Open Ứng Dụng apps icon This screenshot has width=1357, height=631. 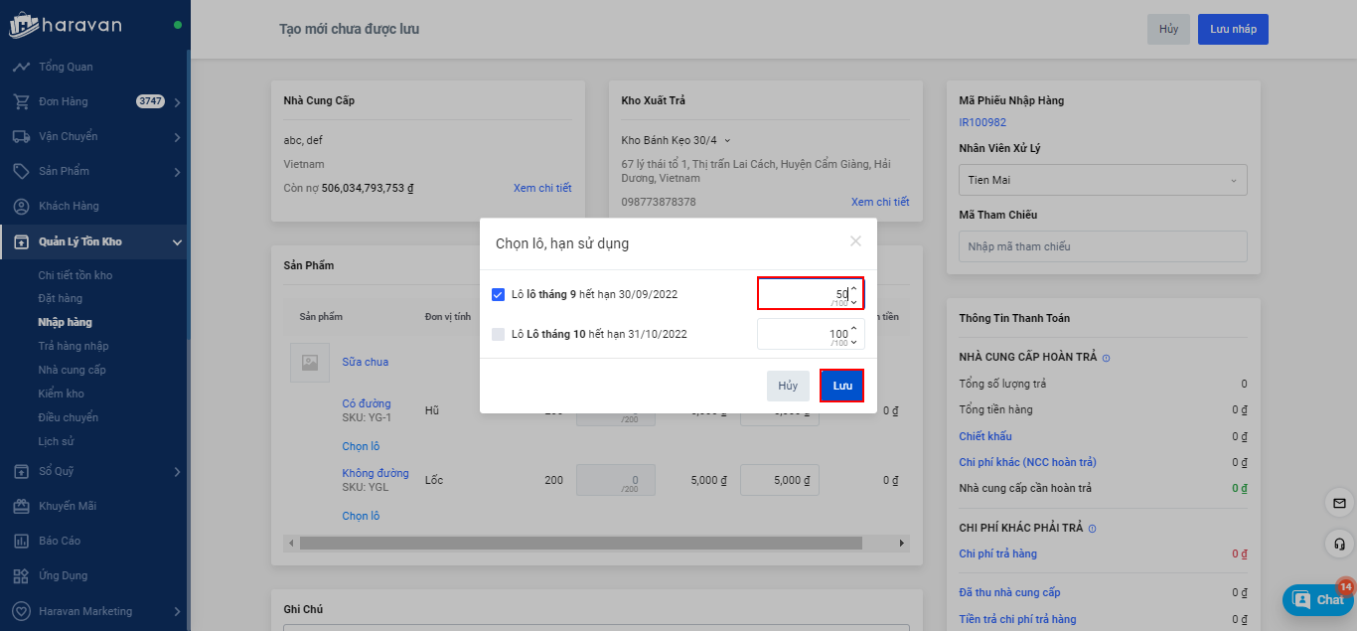coord(21,575)
